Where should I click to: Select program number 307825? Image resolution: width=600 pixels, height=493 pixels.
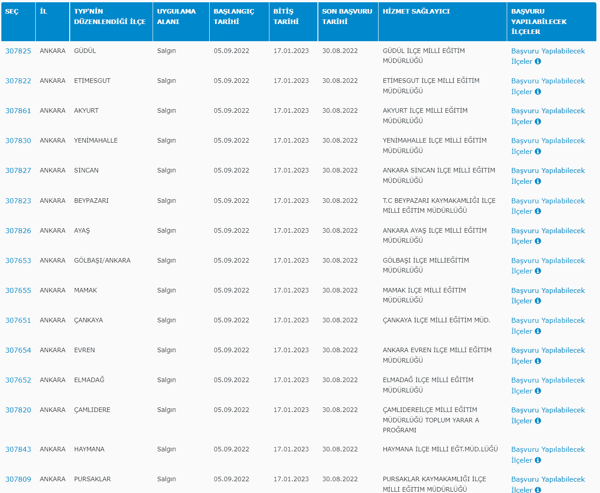tap(18, 51)
